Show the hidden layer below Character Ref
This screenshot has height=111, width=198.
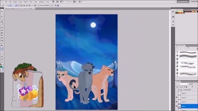pos(177,93)
